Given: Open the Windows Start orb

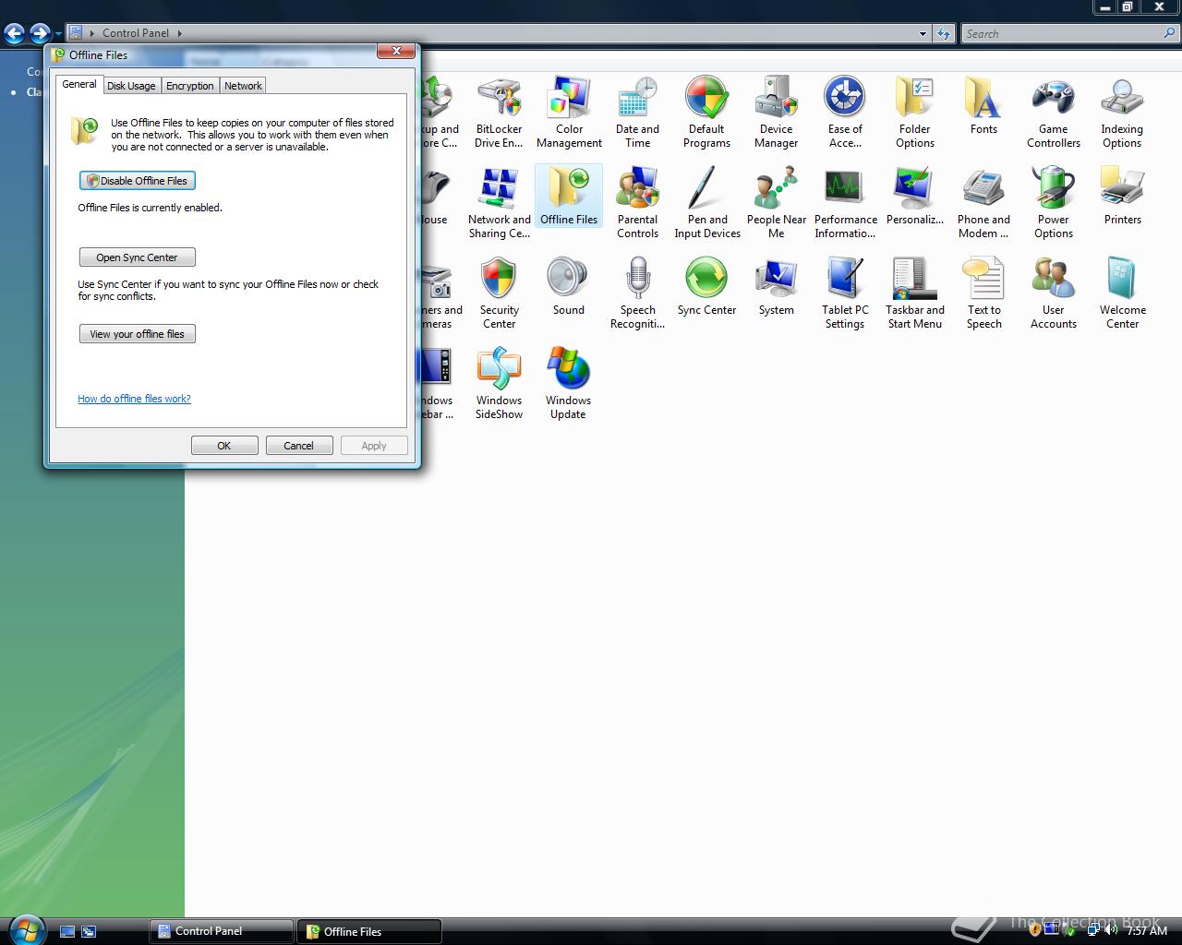Looking at the screenshot, I should pos(26,929).
